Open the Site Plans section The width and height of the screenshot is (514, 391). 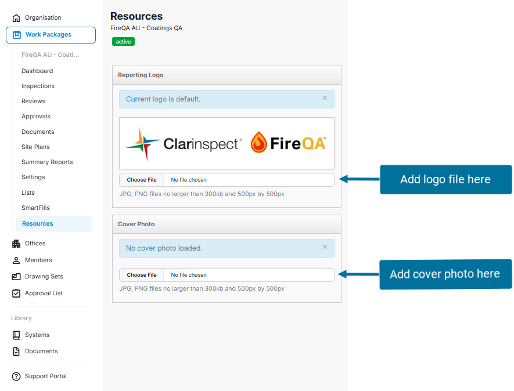(x=35, y=147)
